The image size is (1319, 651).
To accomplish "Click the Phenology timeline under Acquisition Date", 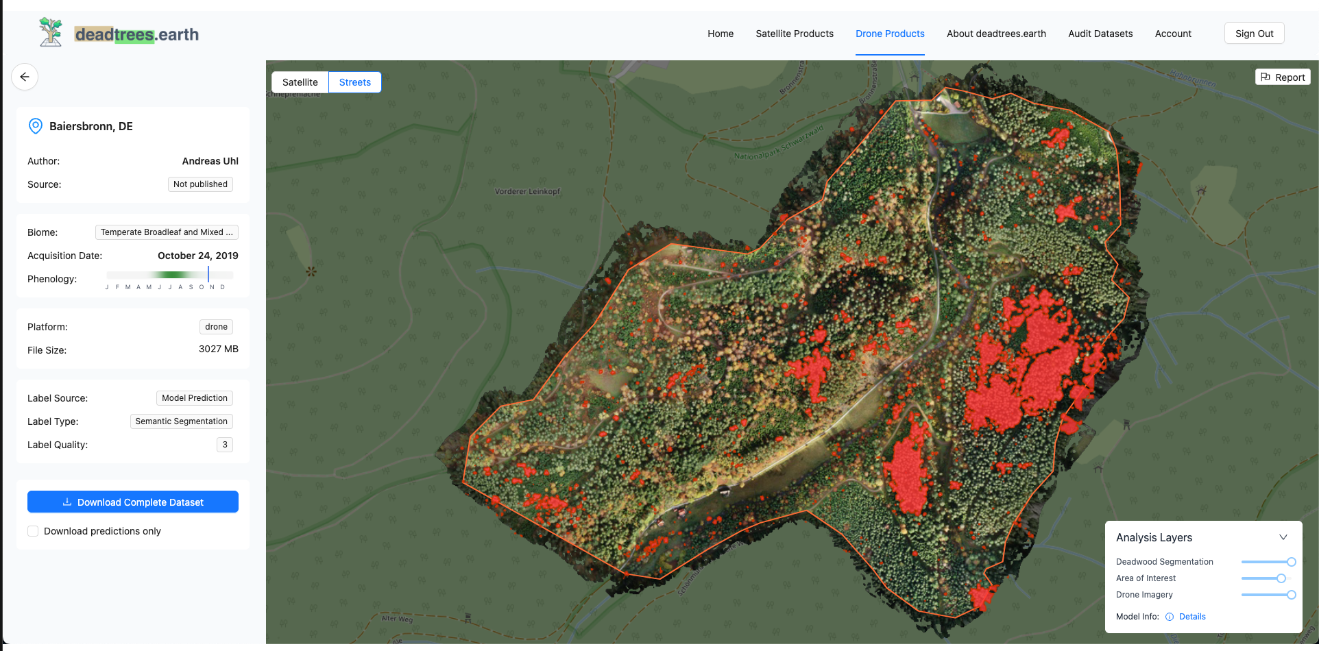I will point(168,274).
